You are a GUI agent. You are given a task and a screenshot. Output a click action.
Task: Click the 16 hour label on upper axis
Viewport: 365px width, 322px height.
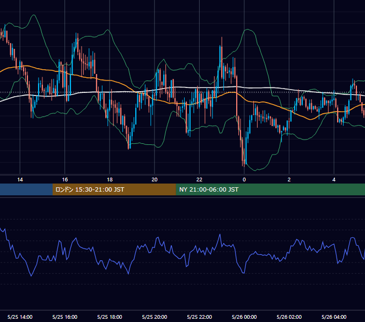[x=65, y=180]
